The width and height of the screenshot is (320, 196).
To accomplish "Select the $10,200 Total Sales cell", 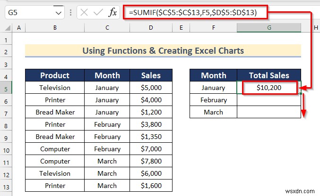I will point(269,88).
